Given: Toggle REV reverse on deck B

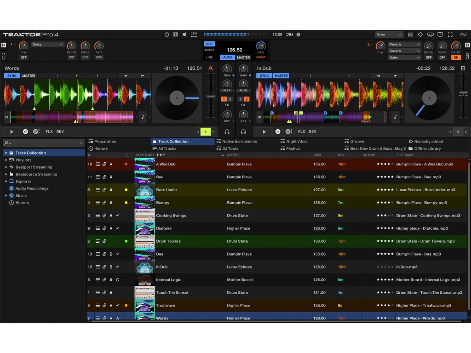Looking at the screenshot, I should pos(312,131).
